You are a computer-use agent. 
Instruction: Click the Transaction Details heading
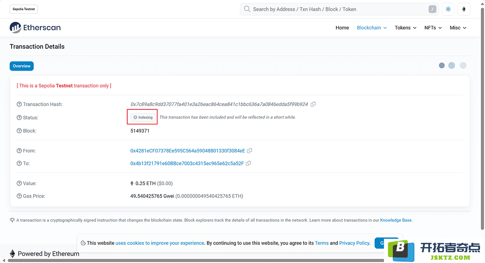click(x=37, y=46)
